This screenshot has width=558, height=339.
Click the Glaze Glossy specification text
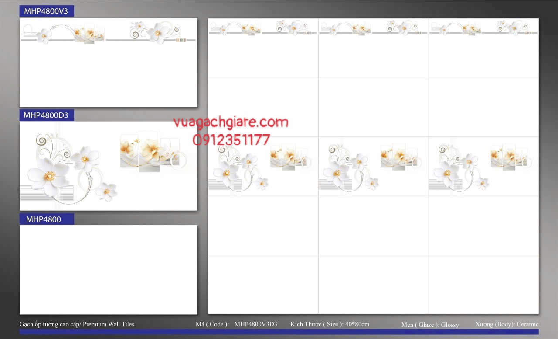(x=430, y=325)
